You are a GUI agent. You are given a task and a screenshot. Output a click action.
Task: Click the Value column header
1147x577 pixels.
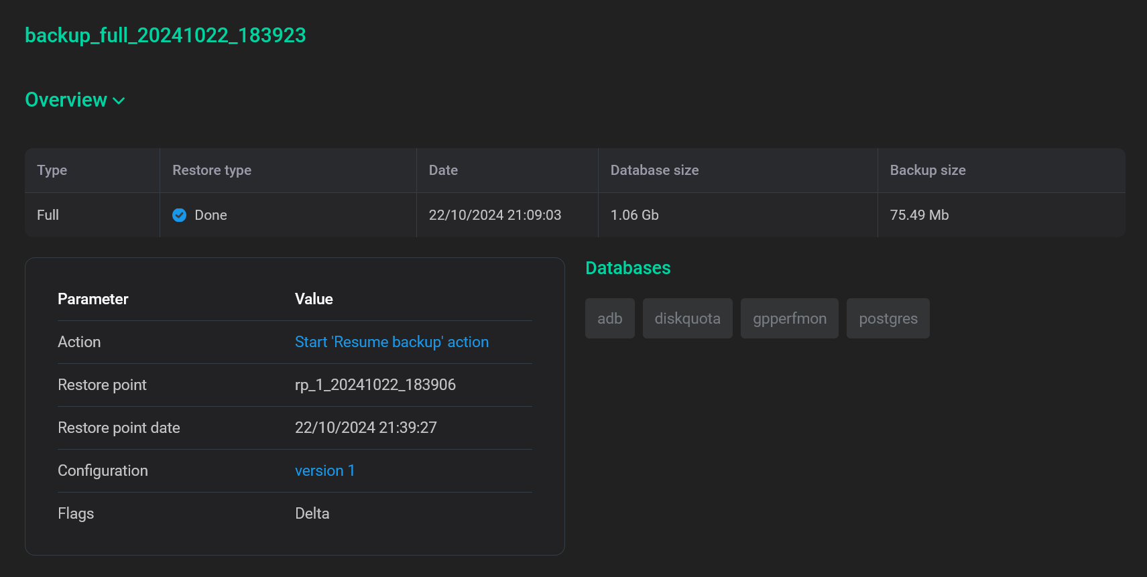coord(314,299)
